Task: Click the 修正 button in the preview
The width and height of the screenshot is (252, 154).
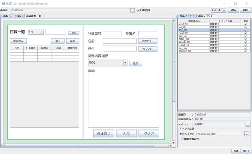Action: (x=58, y=41)
